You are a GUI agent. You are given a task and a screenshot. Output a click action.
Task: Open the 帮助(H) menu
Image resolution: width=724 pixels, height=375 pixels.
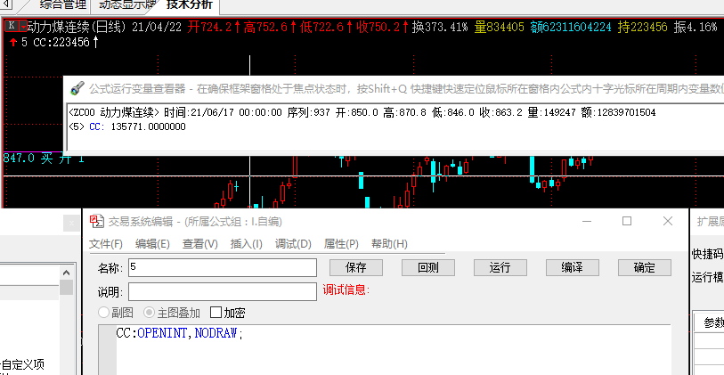(x=389, y=244)
